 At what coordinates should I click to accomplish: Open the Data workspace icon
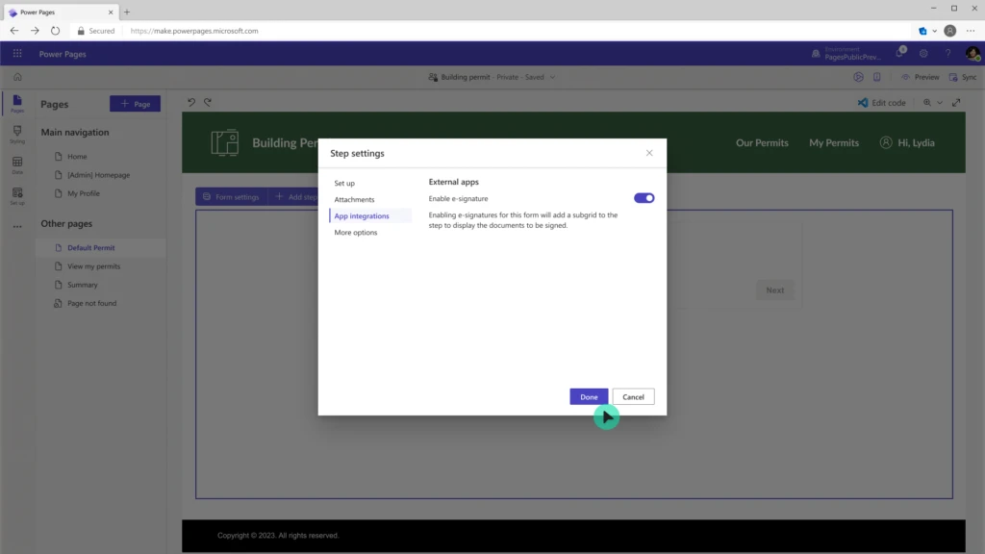click(16, 164)
